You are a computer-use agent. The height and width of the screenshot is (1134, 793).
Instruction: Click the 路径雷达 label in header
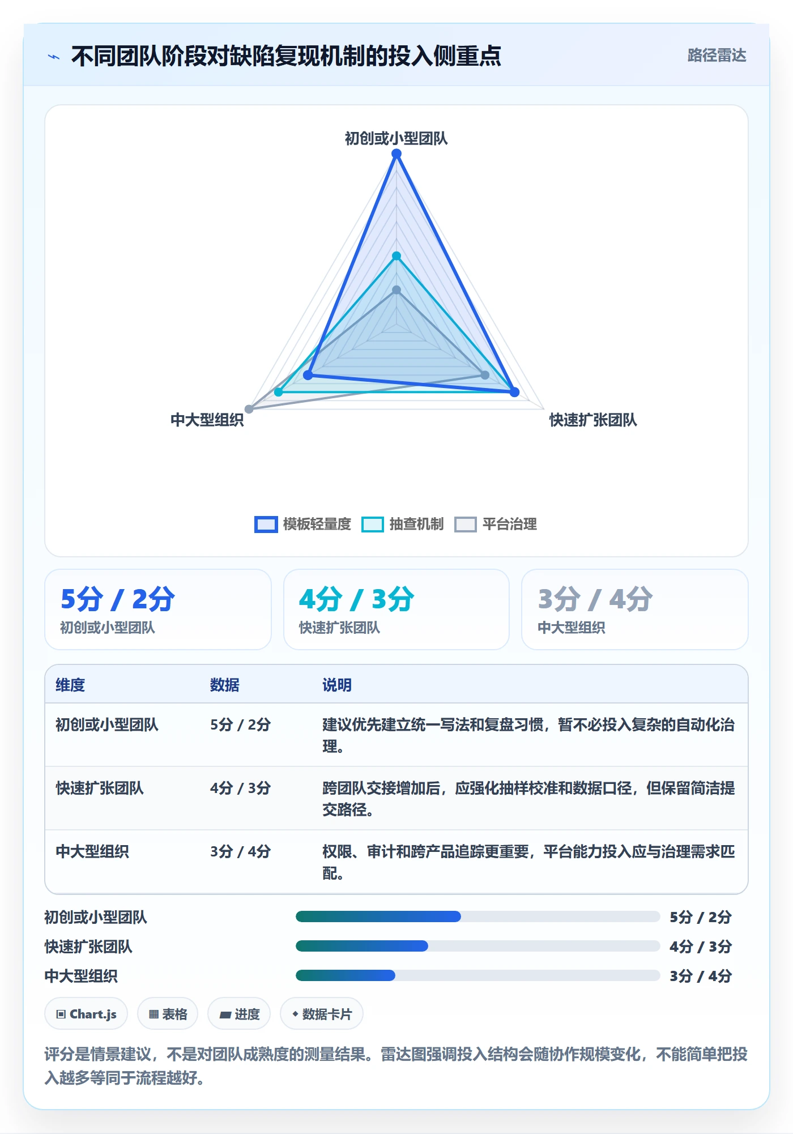[x=717, y=56]
